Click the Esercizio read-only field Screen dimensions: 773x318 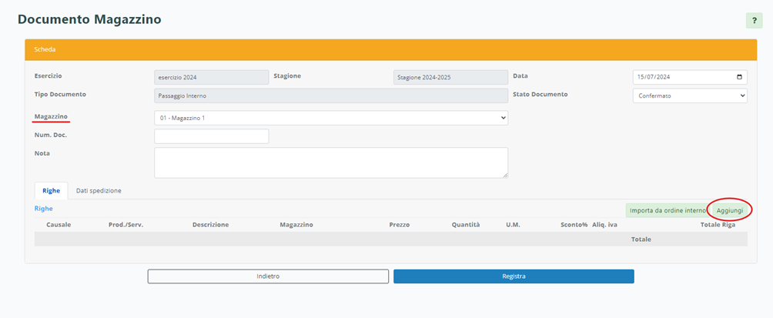click(x=211, y=77)
